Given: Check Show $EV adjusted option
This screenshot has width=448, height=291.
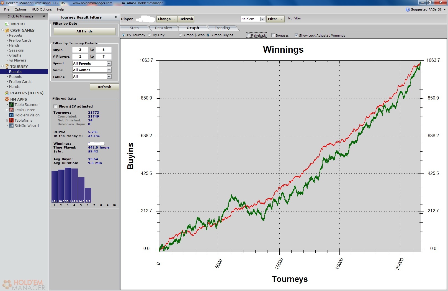Looking at the screenshot, I should click(55, 106).
